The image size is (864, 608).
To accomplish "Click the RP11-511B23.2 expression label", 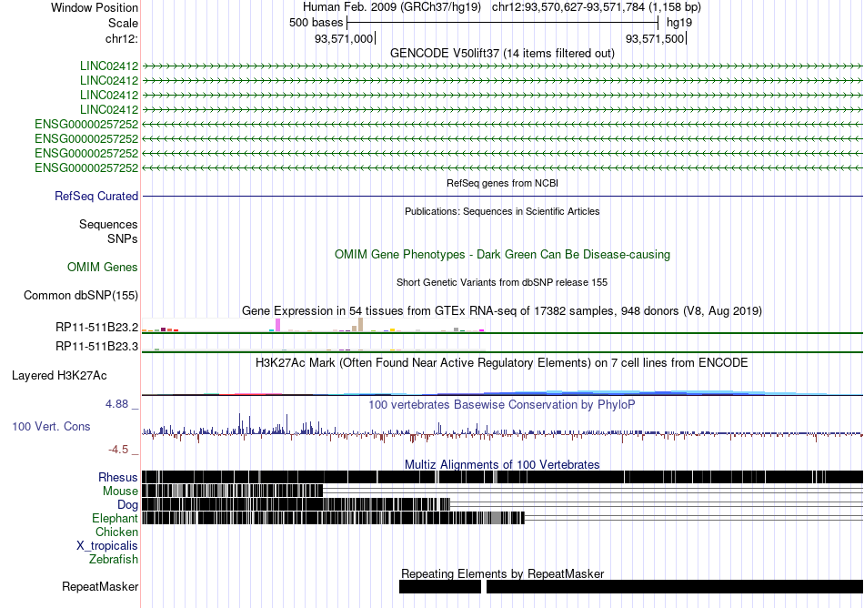I will (x=97, y=328).
